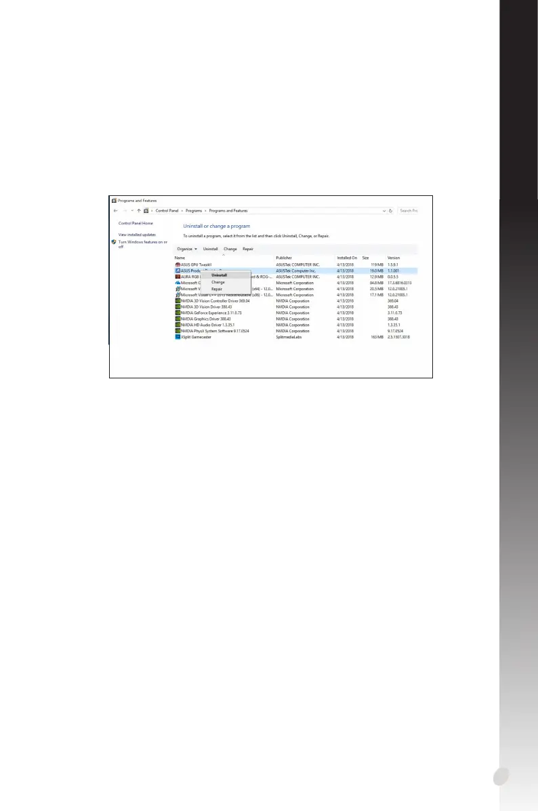The image size is (538, 811).
Task: Click the shield icon beside Turn Windows features
Action: 114,241
